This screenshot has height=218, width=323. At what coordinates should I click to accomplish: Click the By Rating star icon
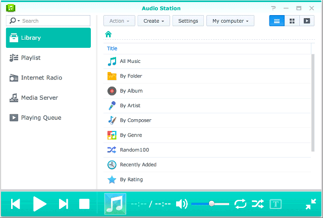112,179
